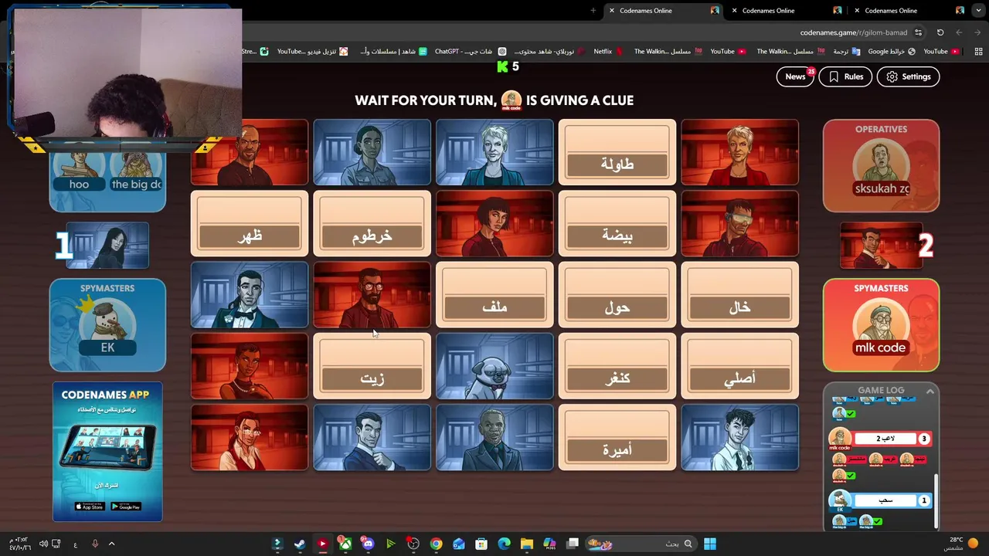
Task: Open the Rules page
Action: point(845,76)
